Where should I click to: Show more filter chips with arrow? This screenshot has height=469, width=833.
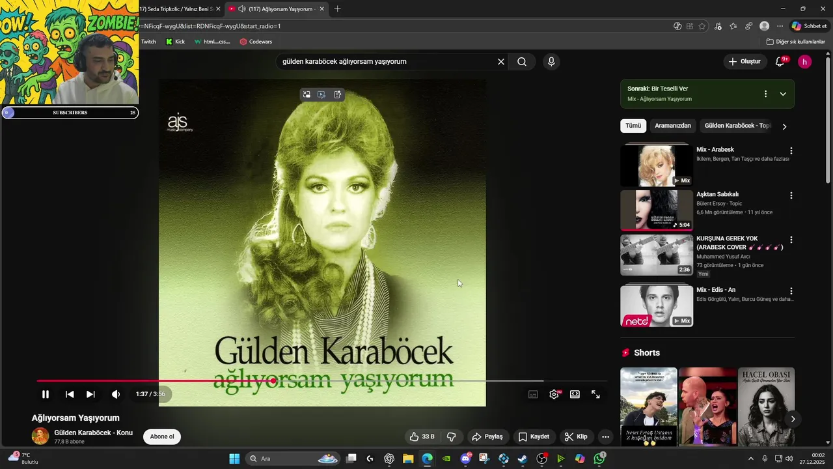pos(784,126)
